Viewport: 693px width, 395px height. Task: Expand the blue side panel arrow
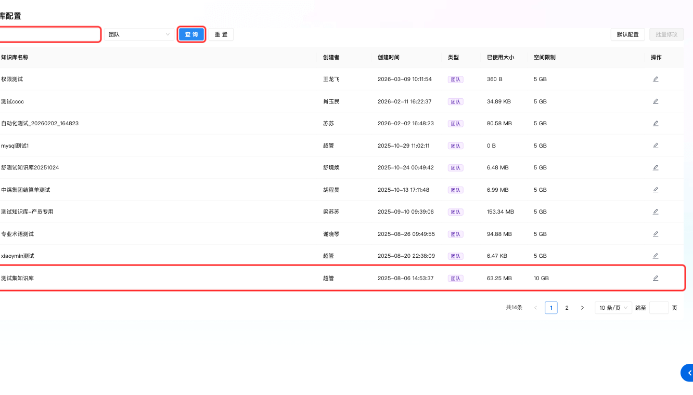click(688, 373)
